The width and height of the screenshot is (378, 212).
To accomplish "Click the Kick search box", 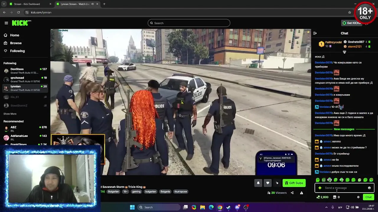I will pos(189,23).
